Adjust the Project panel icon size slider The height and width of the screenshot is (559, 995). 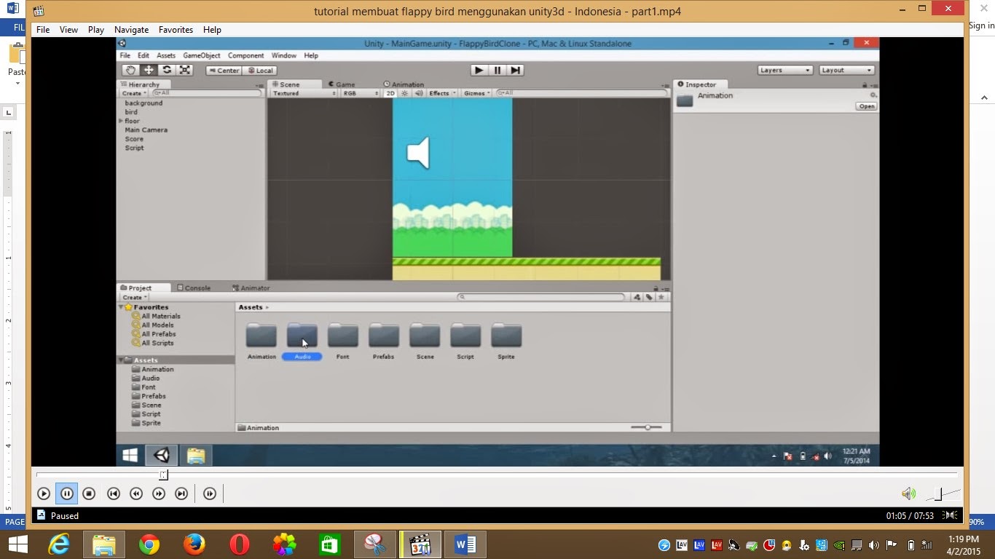(646, 427)
